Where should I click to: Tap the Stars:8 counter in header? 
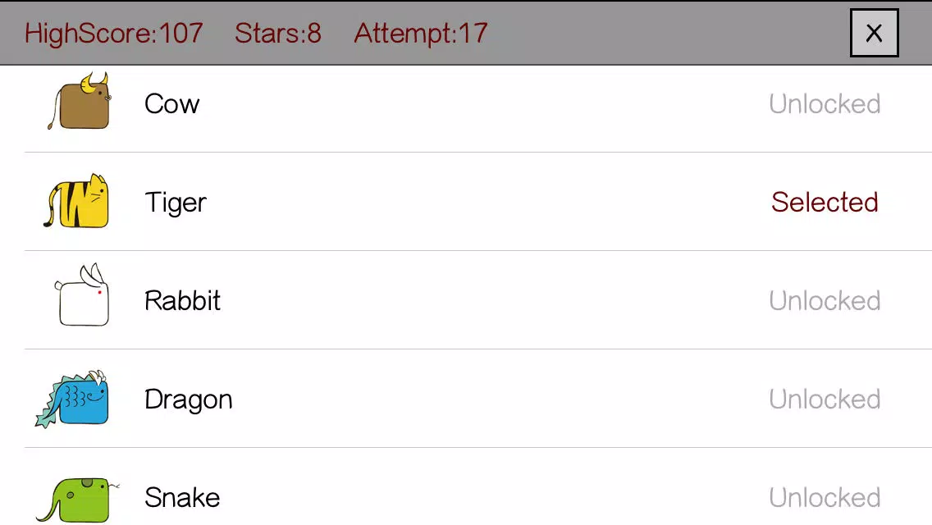click(x=277, y=34)
